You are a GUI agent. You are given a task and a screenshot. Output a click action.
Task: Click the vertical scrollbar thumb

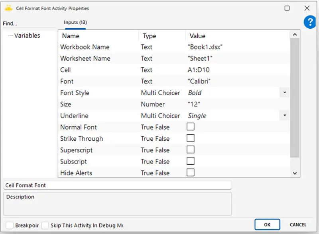click(295, 98)
